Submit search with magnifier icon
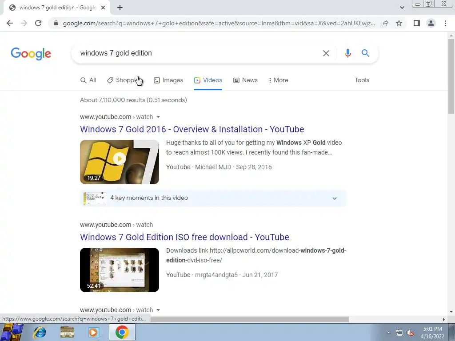 tap(365, 53)
